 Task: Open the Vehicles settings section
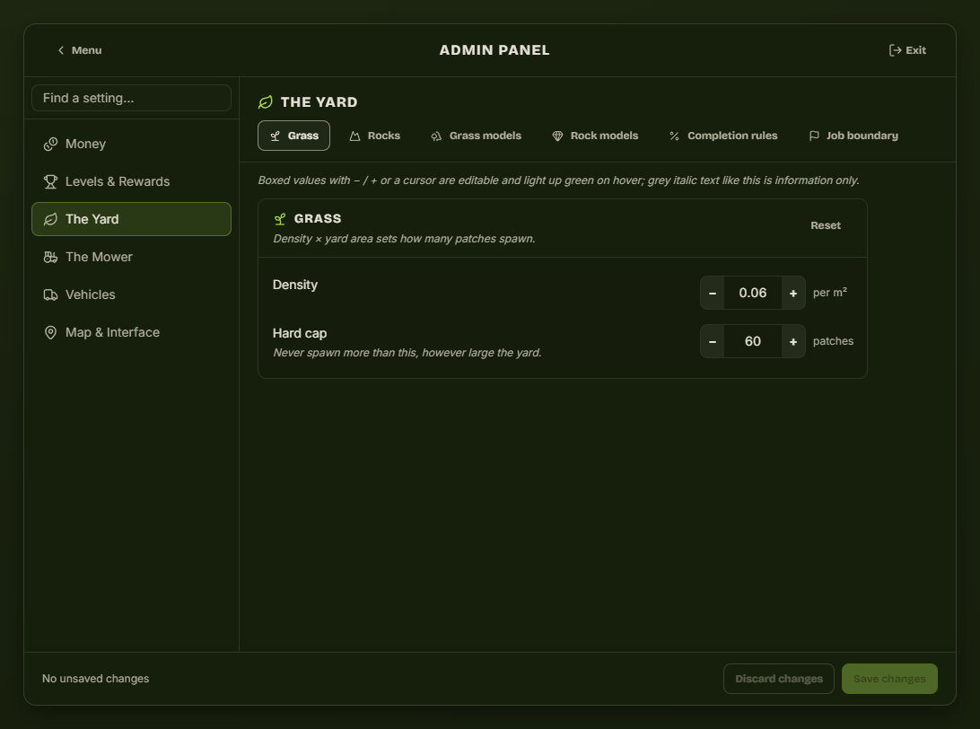[x=131, y=295]
